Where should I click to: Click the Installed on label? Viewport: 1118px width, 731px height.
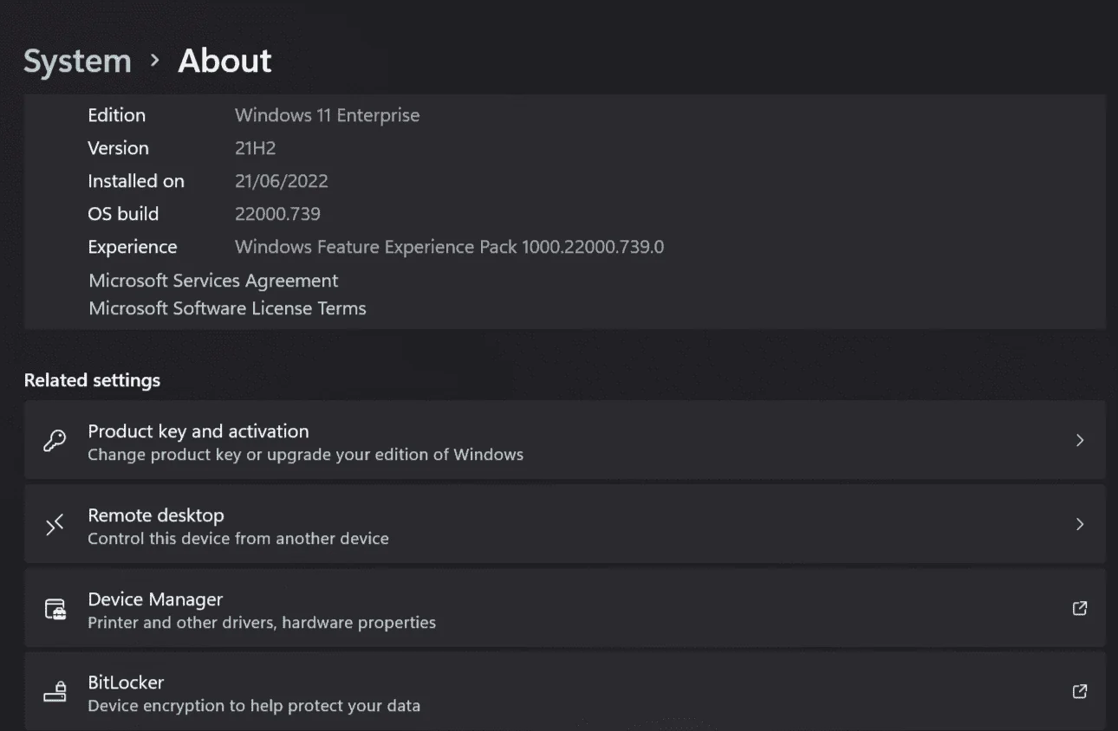[x=136, y=181]
